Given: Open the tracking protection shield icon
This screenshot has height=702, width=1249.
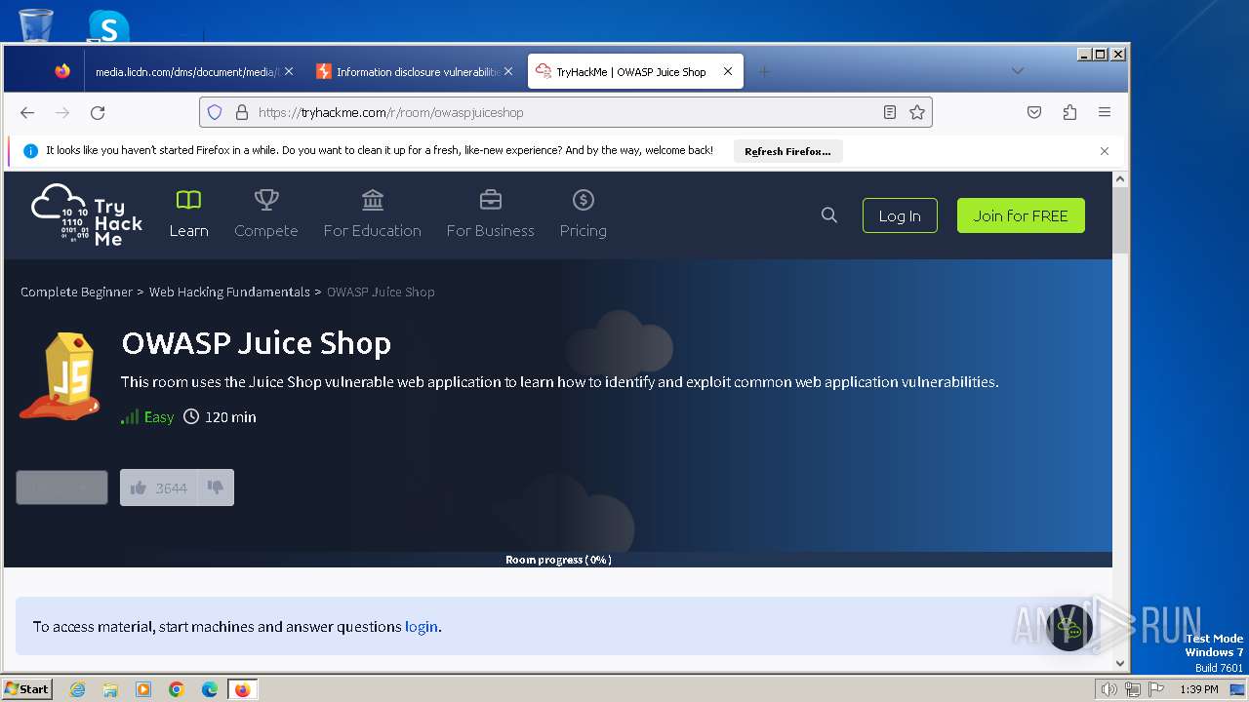Looking at the screenshot, I should pyautogui.click(x=216, y=112).
